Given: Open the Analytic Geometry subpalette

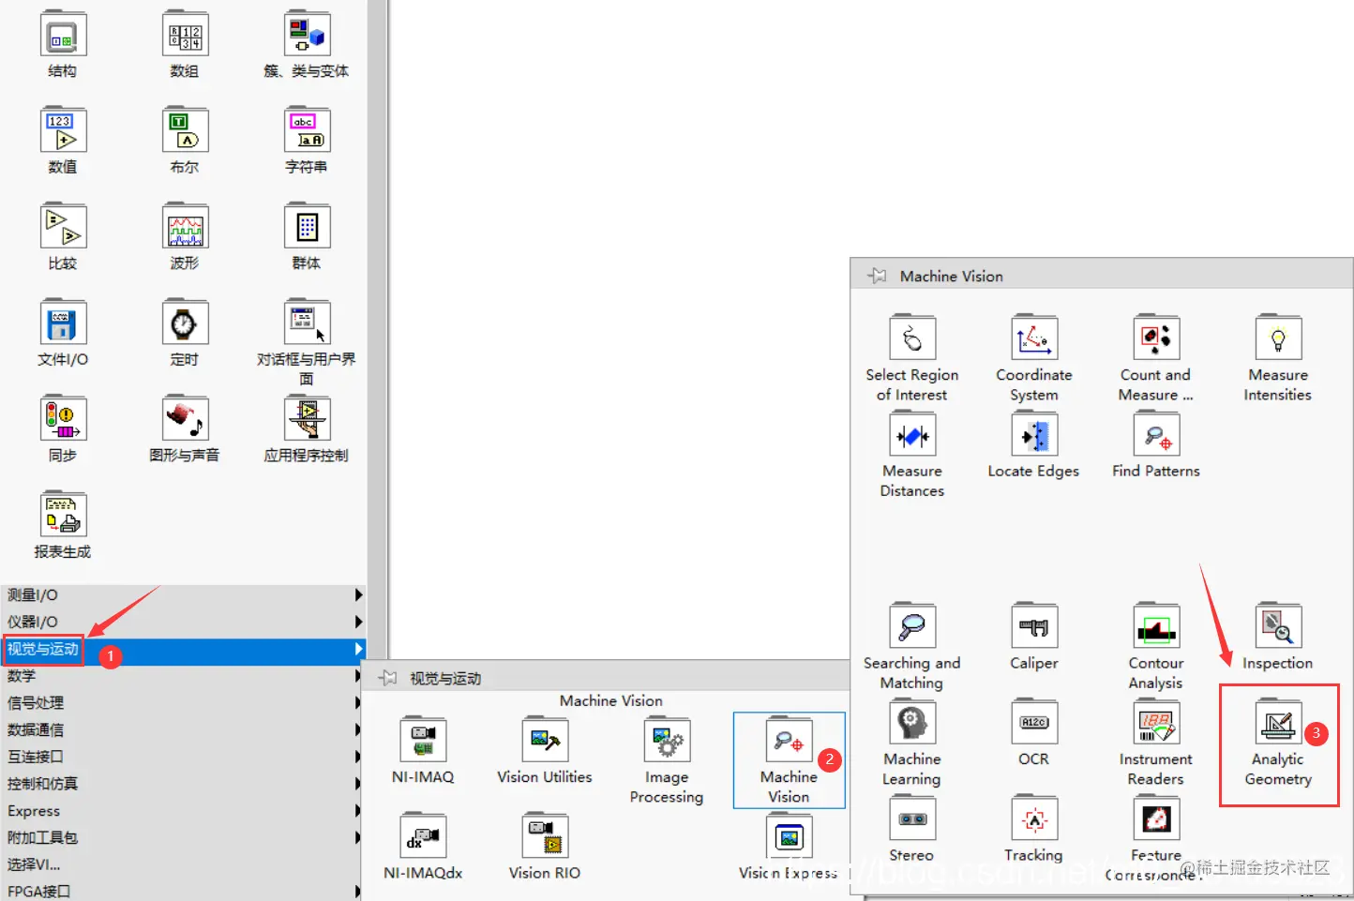Looking at the screenshot, I should (x=1278, y=723).
